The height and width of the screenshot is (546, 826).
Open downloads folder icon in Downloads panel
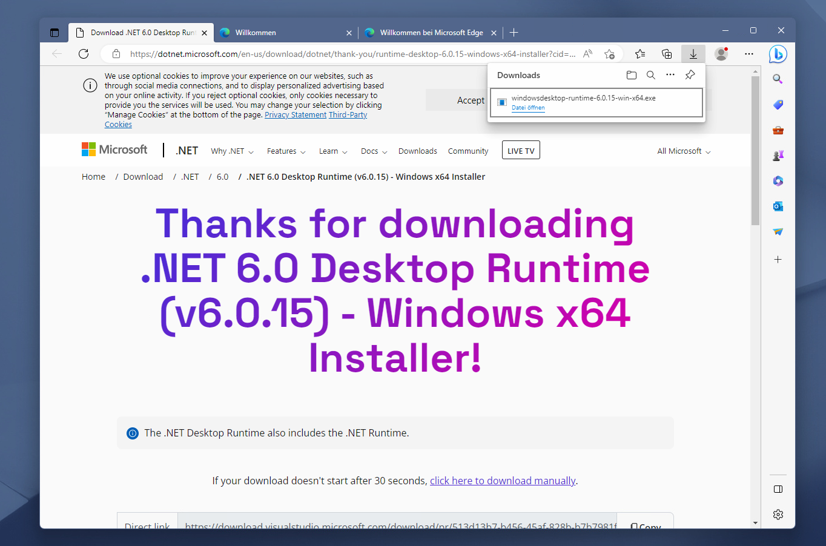click(632, 75)
